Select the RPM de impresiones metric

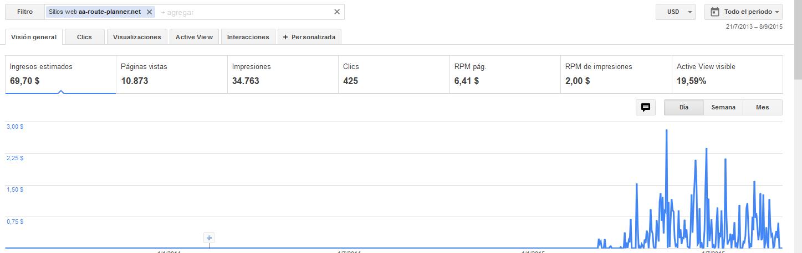[x=616, y=74]
